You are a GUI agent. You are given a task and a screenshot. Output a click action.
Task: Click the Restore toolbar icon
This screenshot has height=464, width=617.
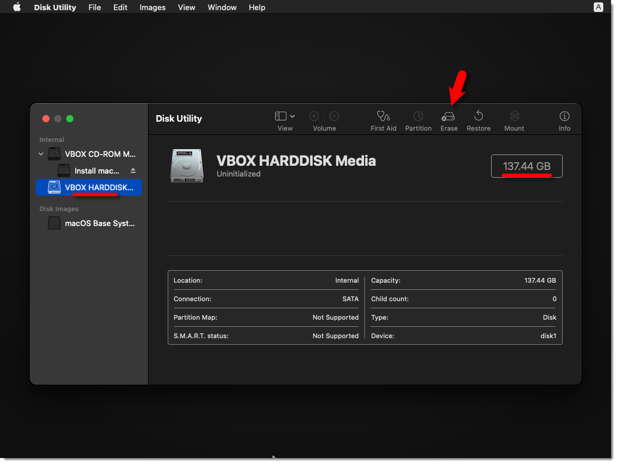tap(478, 116)
